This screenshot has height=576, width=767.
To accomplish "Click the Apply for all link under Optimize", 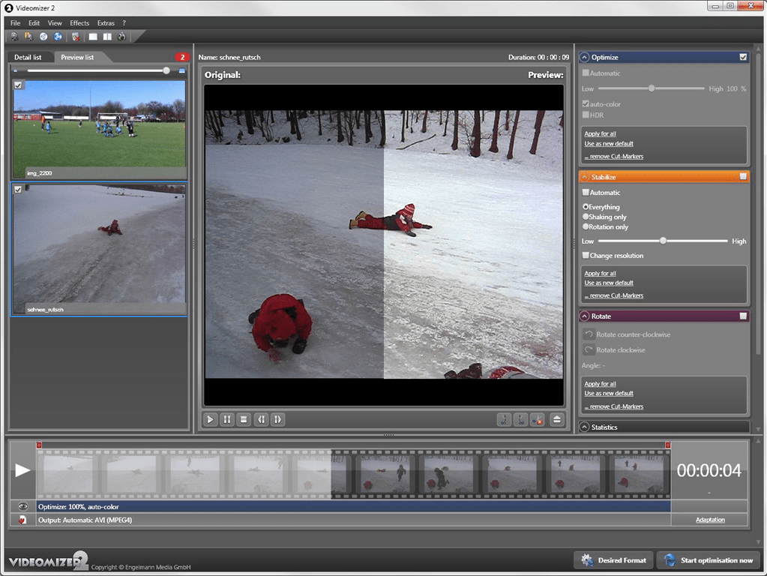I will (x=600, y=133).
